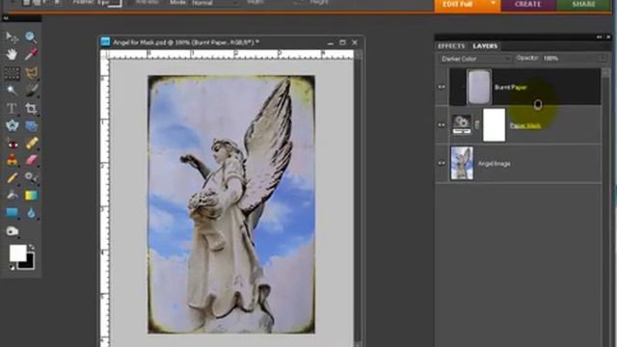This screenshot has height=347, width=617.
Task: Select the Clone Stamp tool
Action: pyautogui.click(x=12, y=160)
